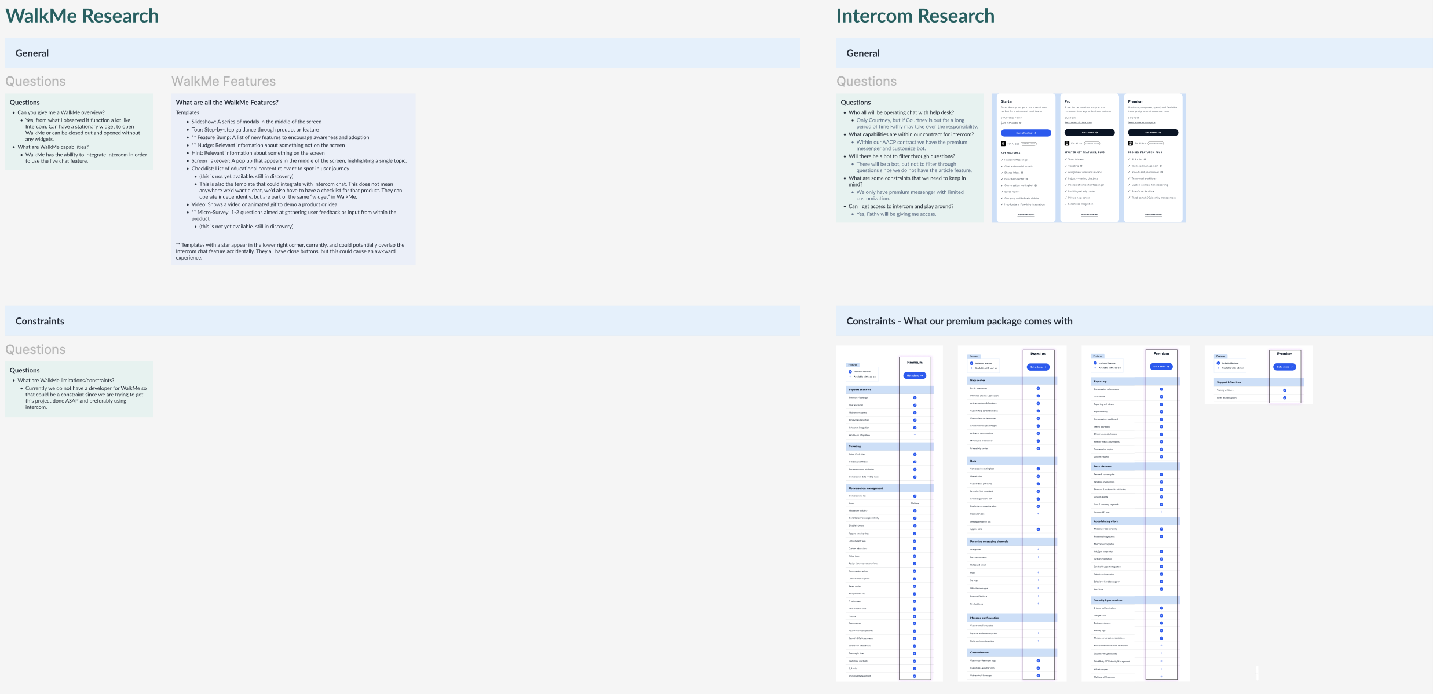Click info icon beside $74 / month price
Image resolution: width=1433 pixels, height=694 pixels.
(1021, 123)
